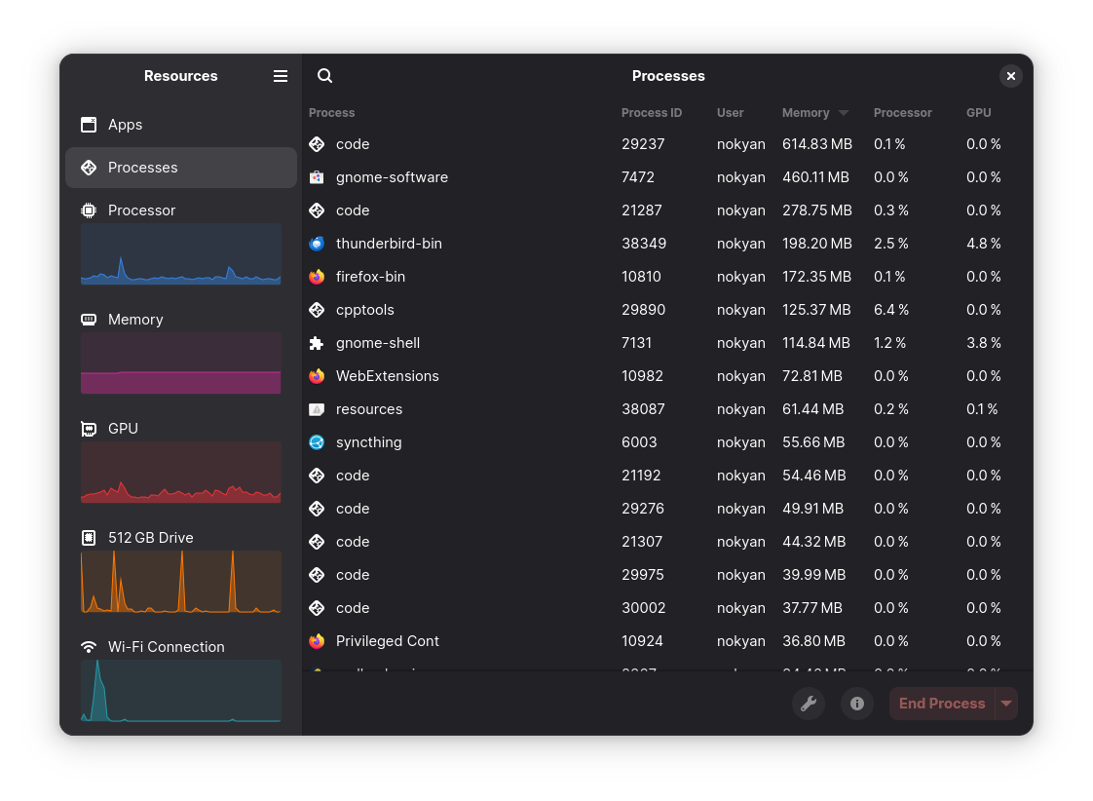
Task: Sort by the Process ID column
Action: [652, 113]
